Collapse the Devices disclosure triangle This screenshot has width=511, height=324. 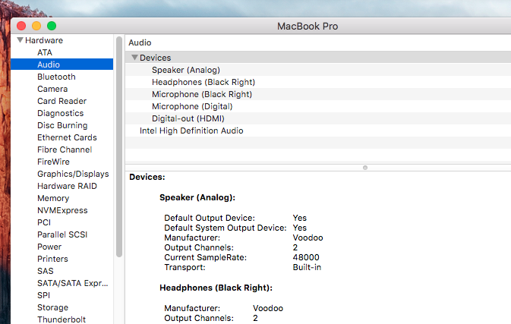[134, 58]
